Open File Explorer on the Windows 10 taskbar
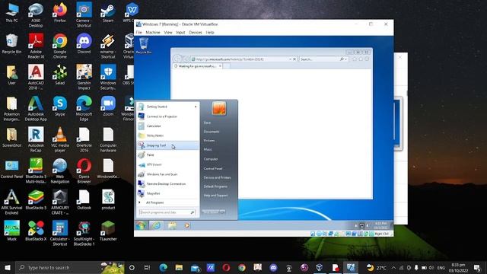This screenshot has height=274, width=487. click(179, 267)
